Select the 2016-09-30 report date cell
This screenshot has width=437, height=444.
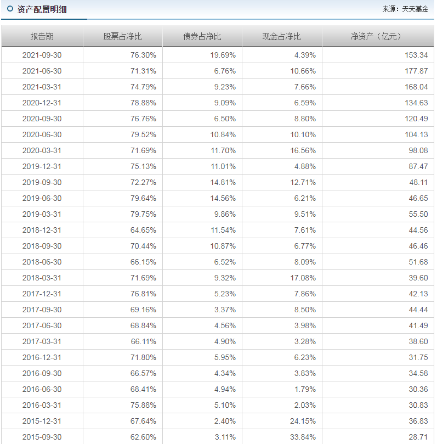tap(42, 373)
